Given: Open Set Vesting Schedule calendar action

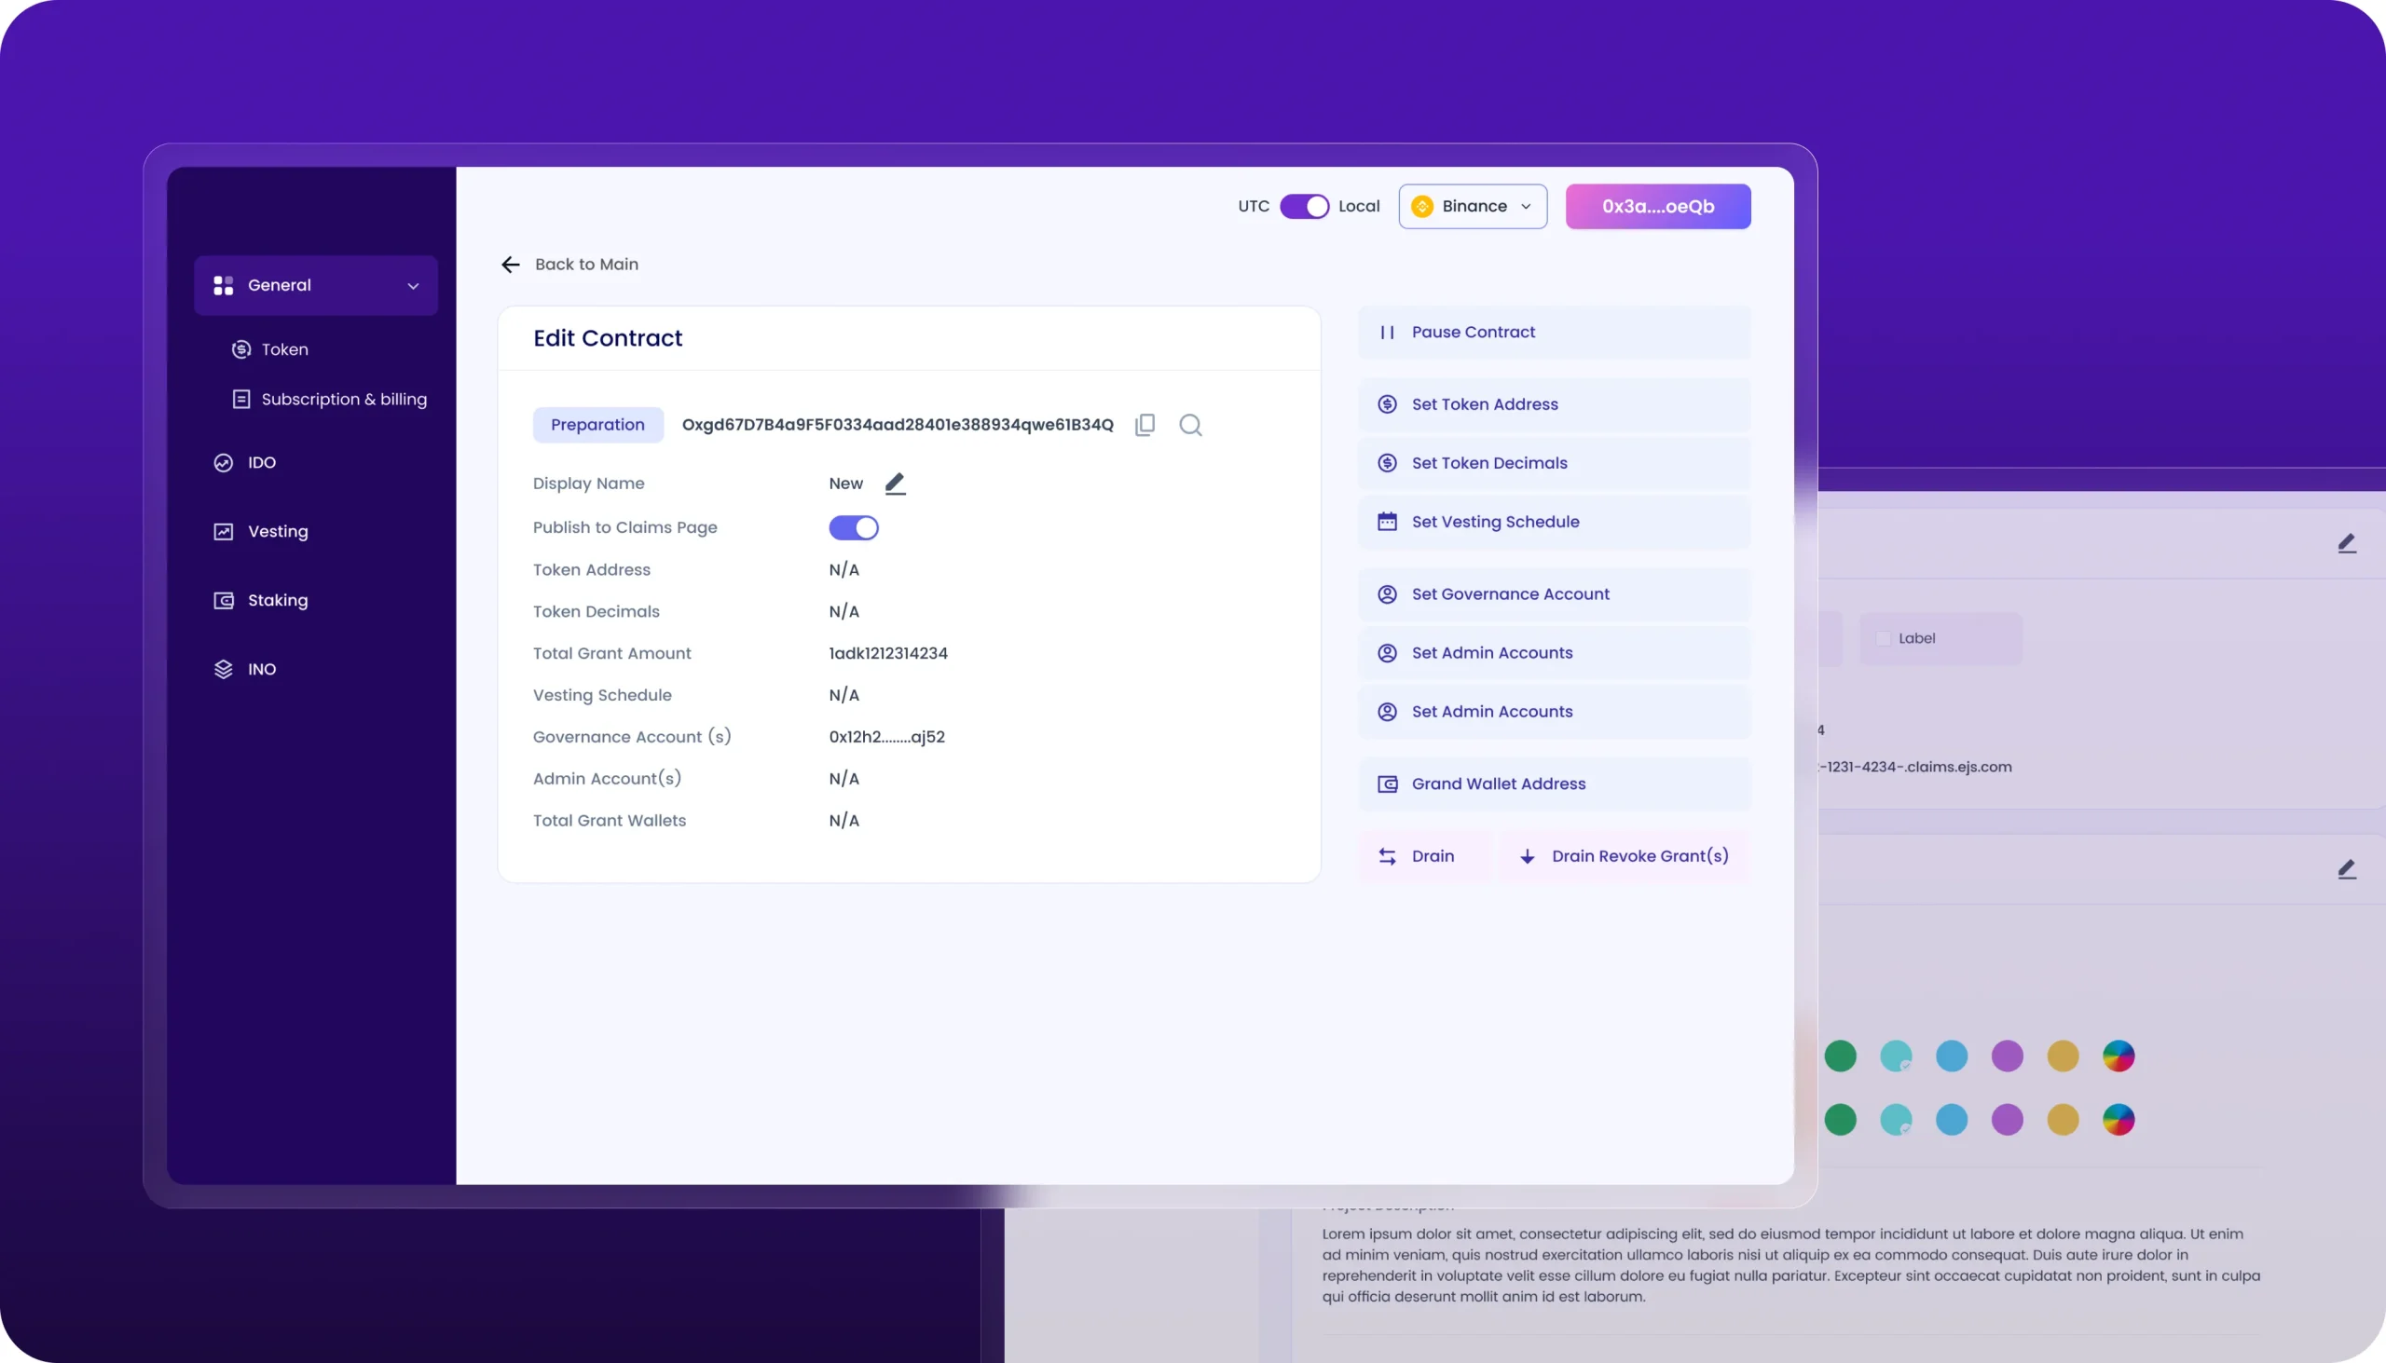Looking at the screenshot, I should pyautogui.click(x=1496, y=523).
